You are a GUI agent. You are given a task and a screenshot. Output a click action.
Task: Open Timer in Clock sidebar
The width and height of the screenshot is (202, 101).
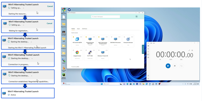point(148,49)
